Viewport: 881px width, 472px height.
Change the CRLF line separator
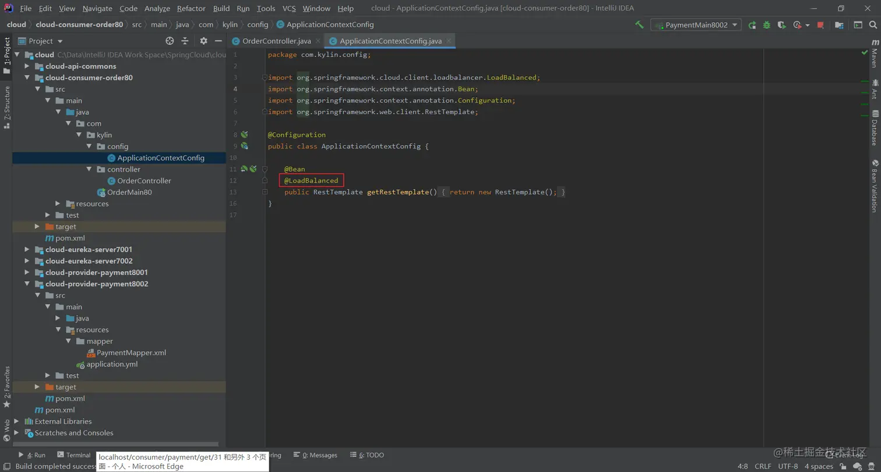tap(763, 466)
